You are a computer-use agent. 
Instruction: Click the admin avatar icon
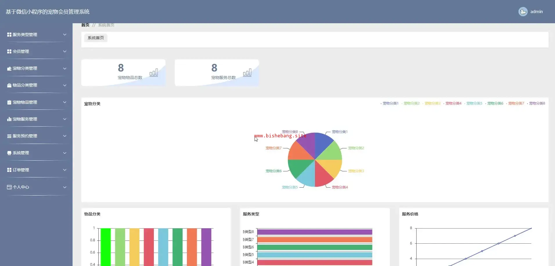click(523, 12)
